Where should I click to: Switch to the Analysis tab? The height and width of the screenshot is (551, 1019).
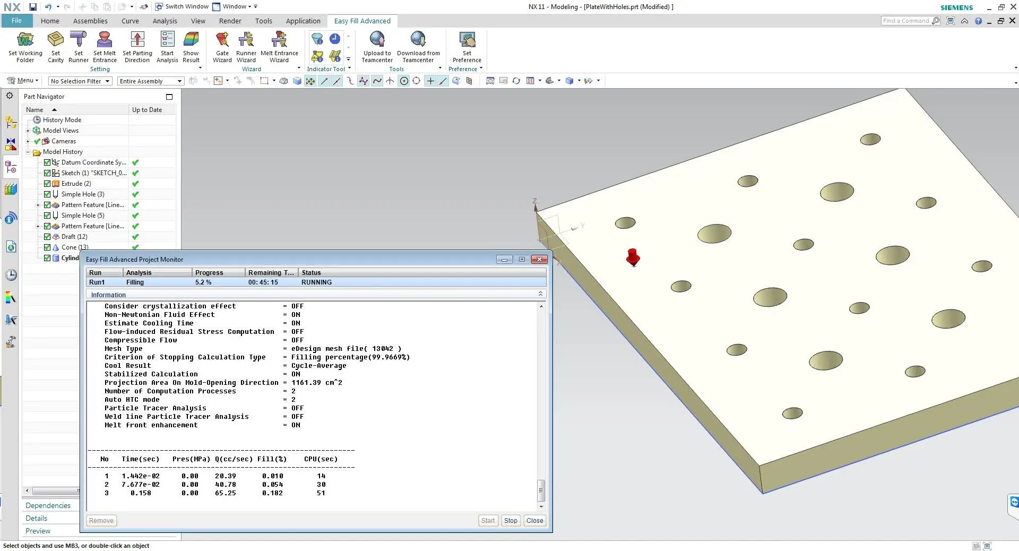pos(165,21)
